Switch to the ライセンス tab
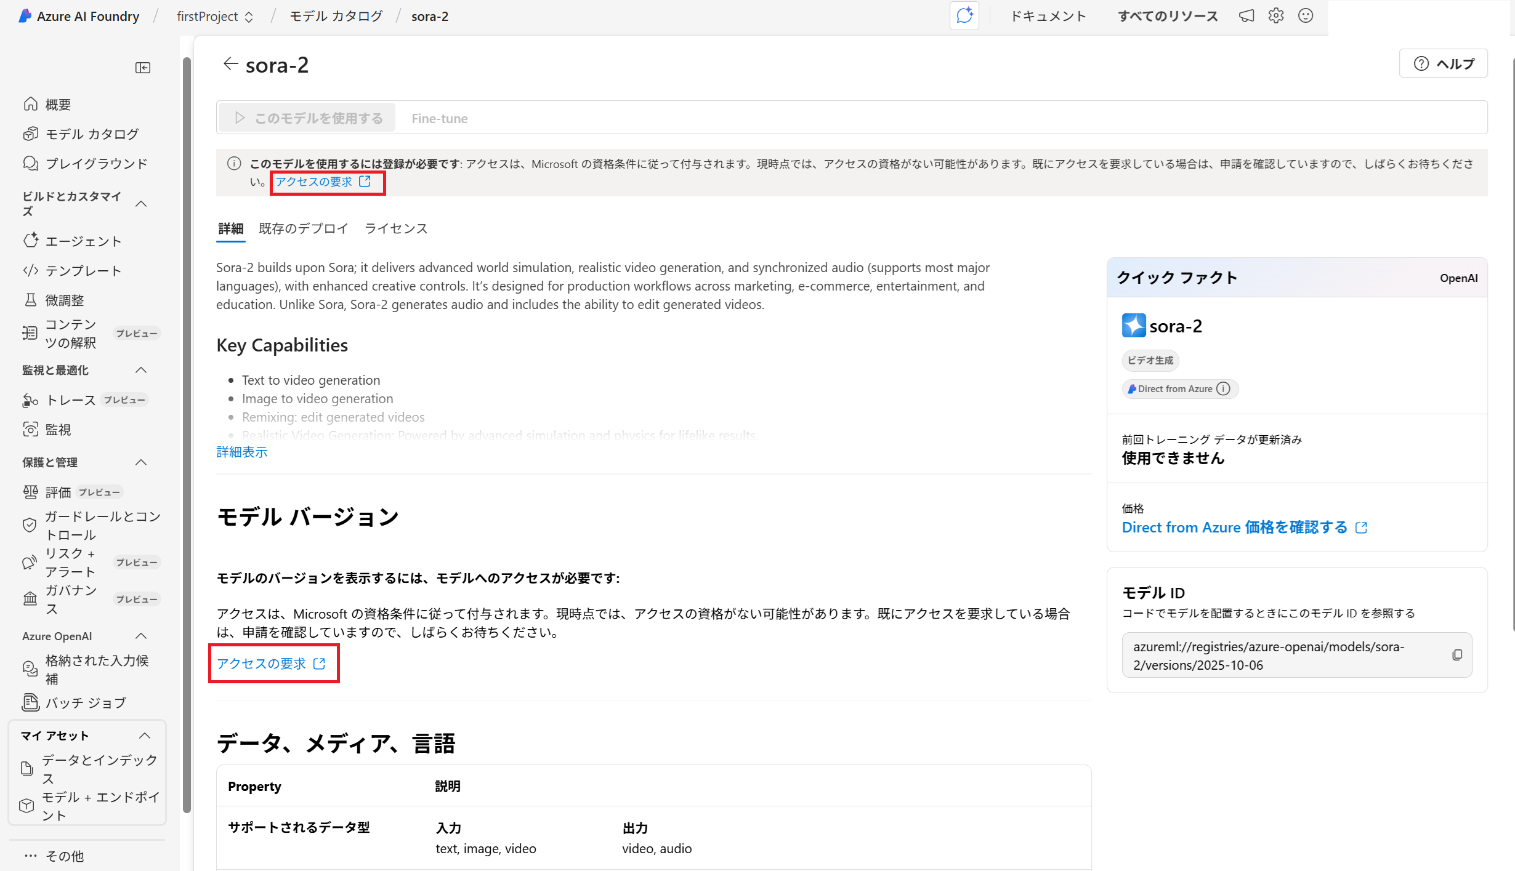Viewport: 1515px width, 871px height. tap(395, 229)
